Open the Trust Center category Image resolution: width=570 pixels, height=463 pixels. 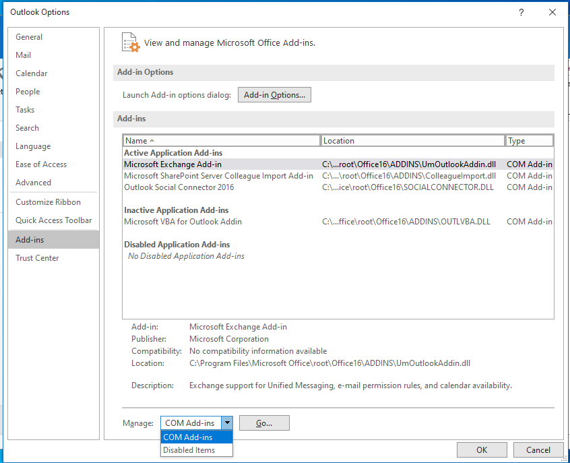pos(53,258)
